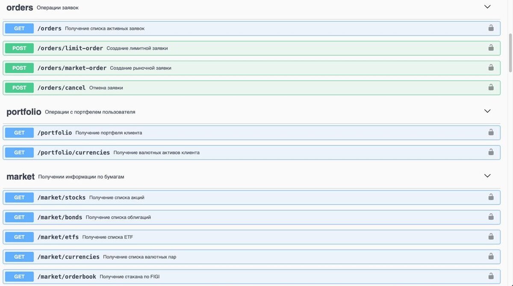513x286 pixels.
Task: Expand the GET /portfolio endpoint row
Action: pyautogui.click(x=256, y=133)
